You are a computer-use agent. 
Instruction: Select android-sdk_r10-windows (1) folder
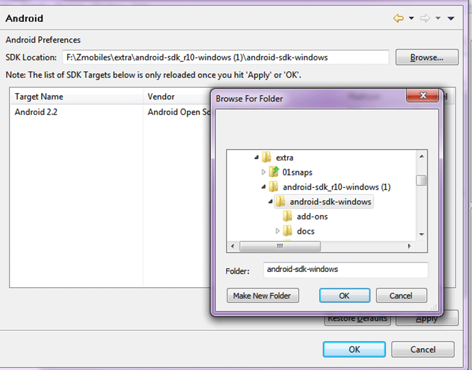[x=336, y=187]
